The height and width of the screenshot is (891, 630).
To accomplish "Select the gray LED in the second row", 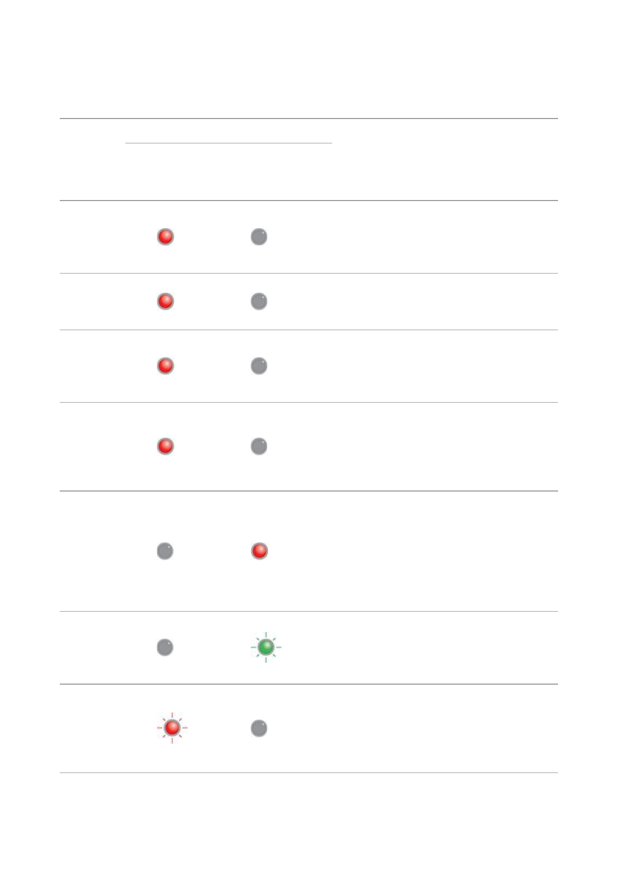I will 259,302.
